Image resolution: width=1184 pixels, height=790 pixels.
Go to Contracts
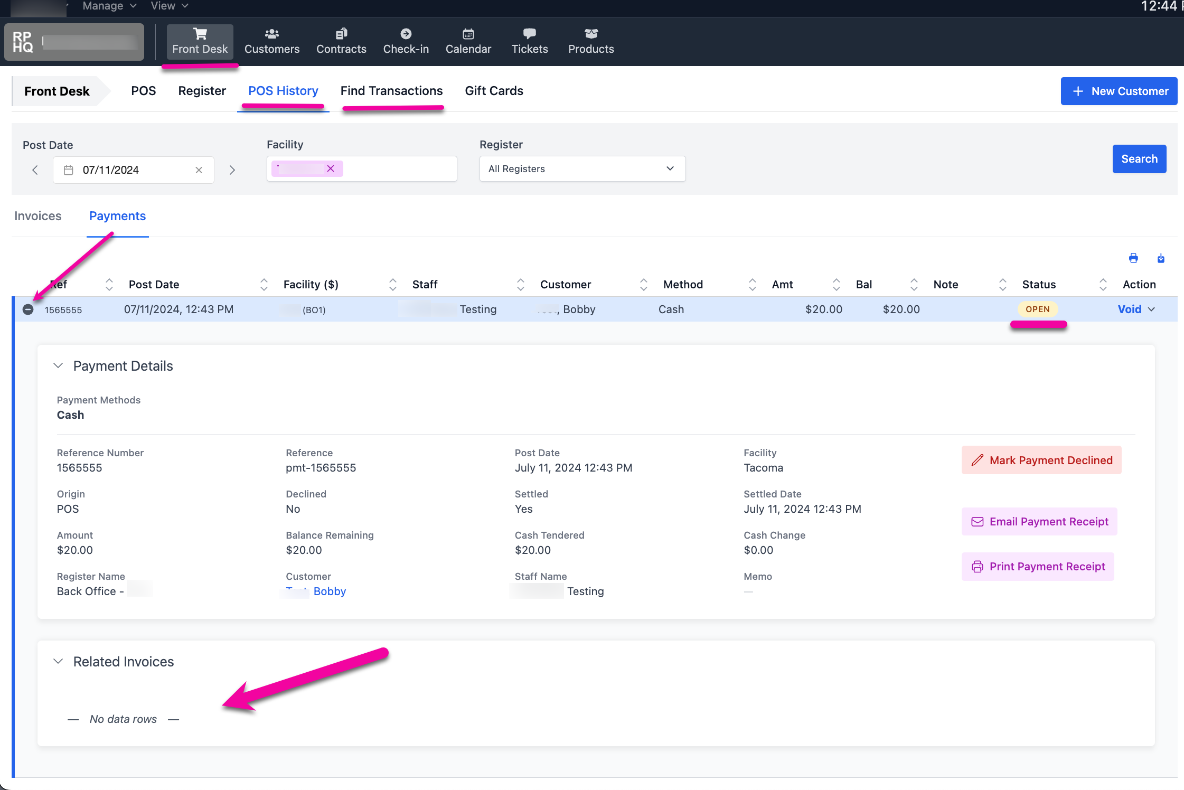pyautogui.click(x=341, y=42)
